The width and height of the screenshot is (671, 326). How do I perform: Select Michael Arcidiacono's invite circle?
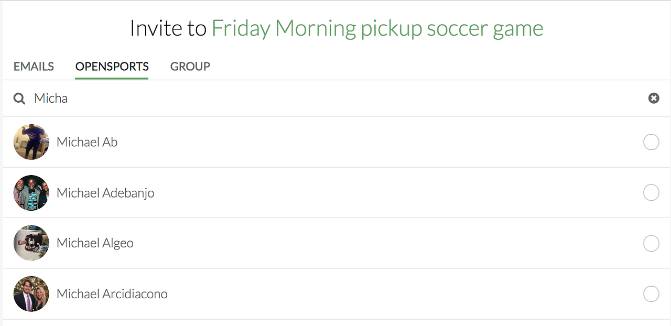click(x=651, y=294)
